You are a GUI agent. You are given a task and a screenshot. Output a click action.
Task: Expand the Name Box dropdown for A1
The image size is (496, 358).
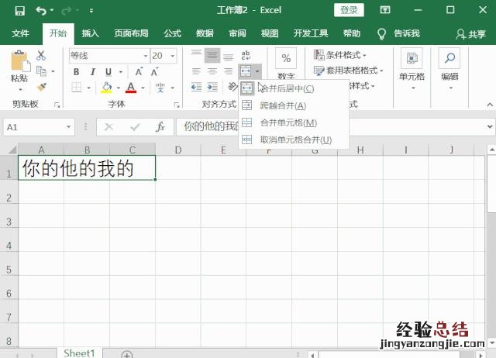pyautogui.click(x=69, y=127)
